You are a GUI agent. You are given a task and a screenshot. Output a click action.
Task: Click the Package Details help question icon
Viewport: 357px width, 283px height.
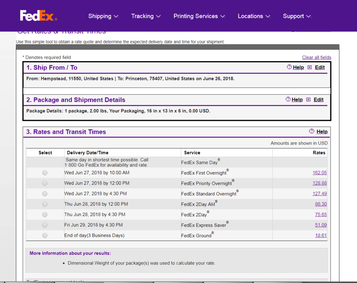point(288,99)
